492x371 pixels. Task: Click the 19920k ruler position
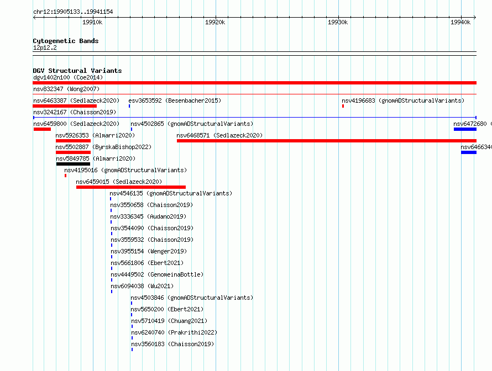point(215,22)
